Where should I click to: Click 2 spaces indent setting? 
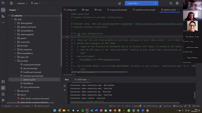(135, 106)
